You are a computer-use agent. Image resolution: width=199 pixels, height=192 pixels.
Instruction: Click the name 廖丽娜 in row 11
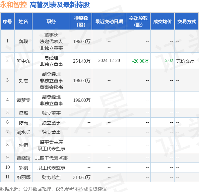click(24, 177)
